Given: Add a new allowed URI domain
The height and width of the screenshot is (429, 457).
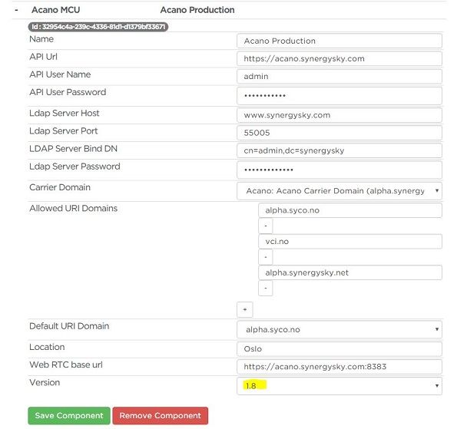Looking at the screenshot, I should click(x=245, y=309).
